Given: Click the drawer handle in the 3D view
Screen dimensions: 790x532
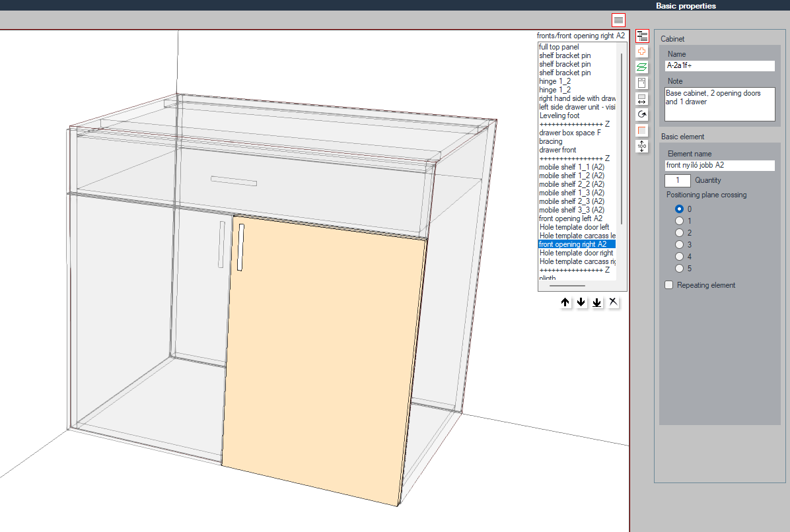Looking at the screenshot, I should tap(234, 181).
